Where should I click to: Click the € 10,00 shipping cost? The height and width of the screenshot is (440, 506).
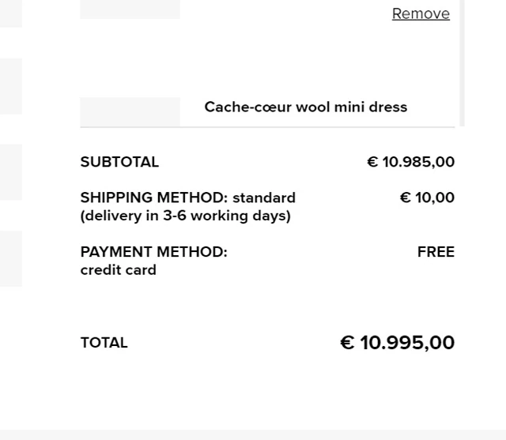427,197
